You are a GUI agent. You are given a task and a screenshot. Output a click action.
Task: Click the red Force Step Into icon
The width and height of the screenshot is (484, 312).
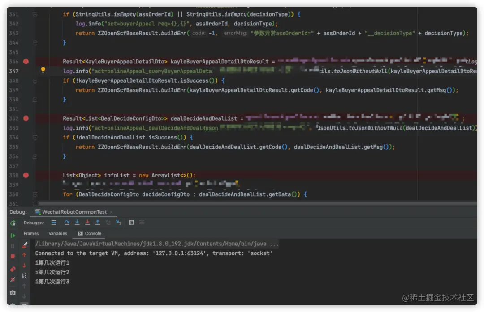point(87,222)
